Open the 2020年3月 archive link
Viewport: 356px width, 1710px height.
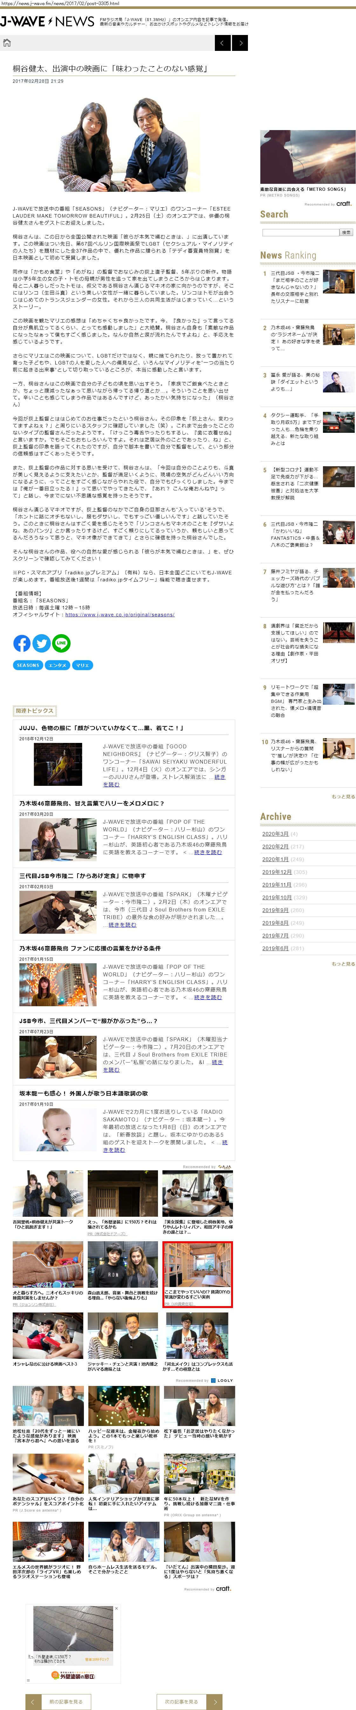click(x=275, y=834)
